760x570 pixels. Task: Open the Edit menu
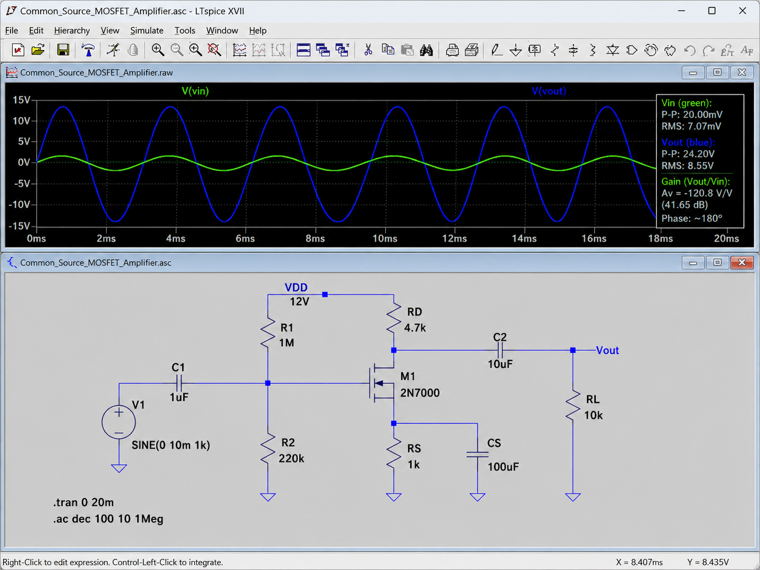(x=36, y=30)
